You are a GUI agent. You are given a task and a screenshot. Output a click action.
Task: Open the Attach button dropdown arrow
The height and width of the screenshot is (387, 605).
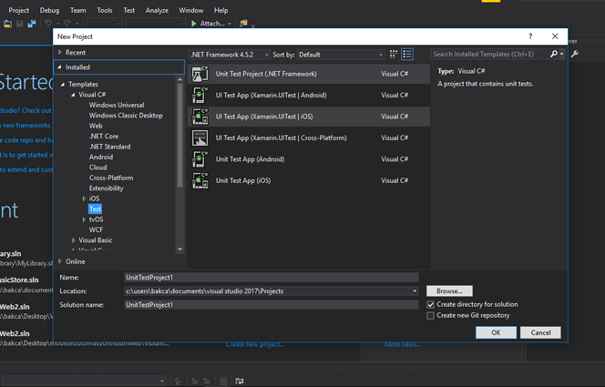(x=230, y=24)
